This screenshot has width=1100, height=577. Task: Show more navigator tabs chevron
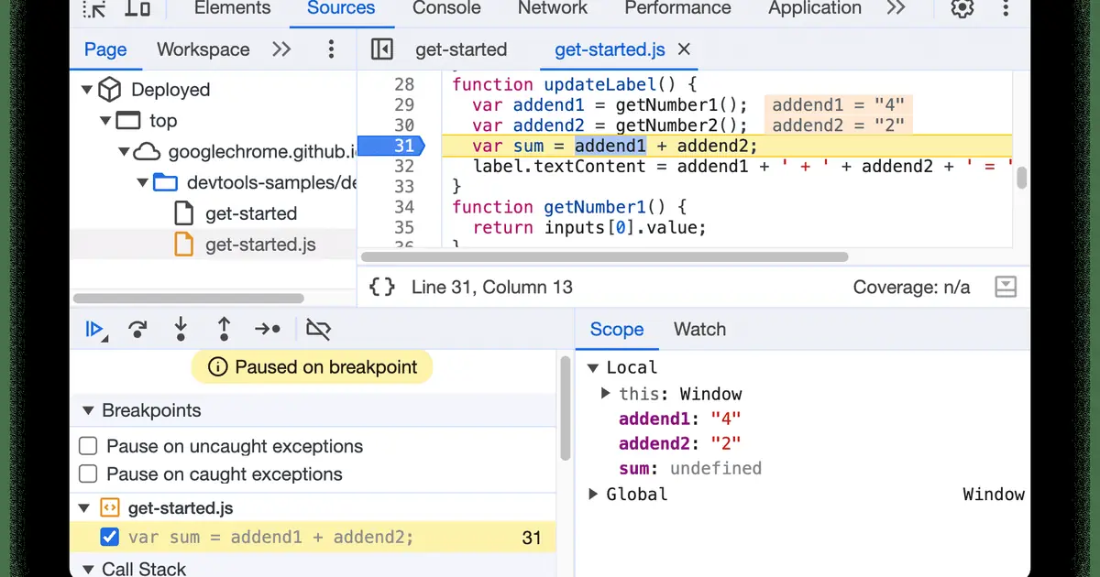[281, 49]
